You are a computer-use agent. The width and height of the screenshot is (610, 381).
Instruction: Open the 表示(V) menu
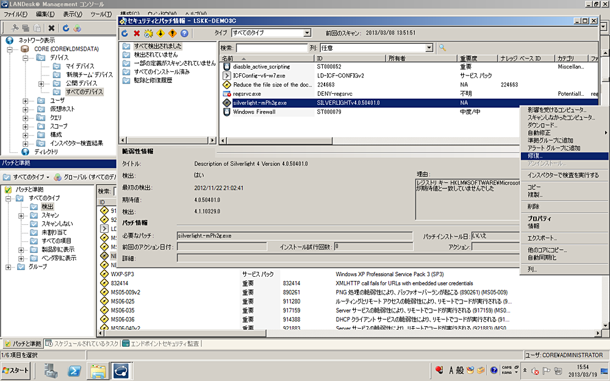point(73,14)
